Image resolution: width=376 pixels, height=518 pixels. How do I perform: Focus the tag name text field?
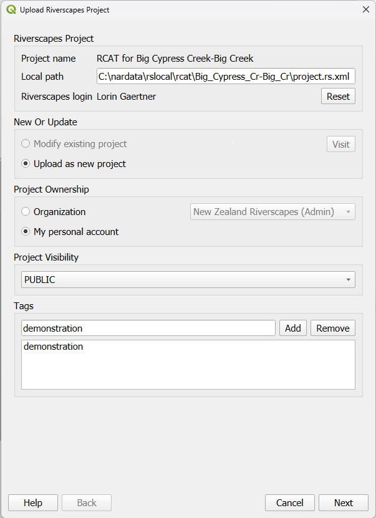[x=148, y=328]
